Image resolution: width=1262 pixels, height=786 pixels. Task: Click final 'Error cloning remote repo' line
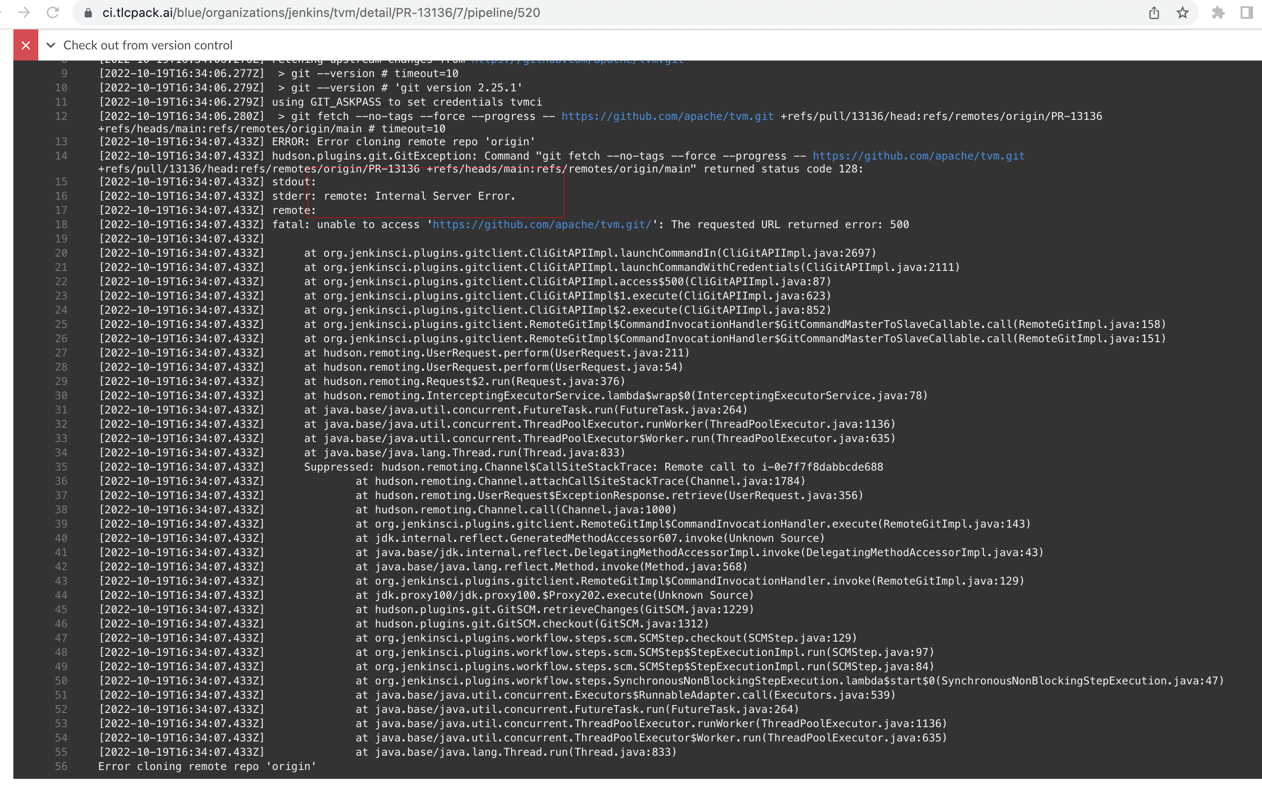pyautogui.click(x=207, y=766)
